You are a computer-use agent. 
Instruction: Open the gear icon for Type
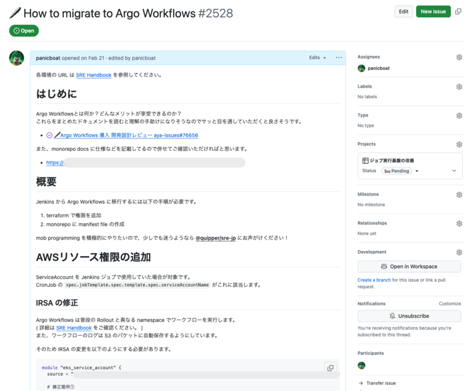coord(459,115)
